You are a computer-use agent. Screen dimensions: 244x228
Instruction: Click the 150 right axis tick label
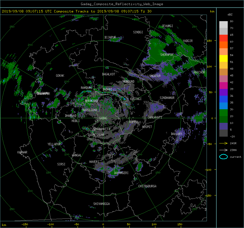click(210, 41)
